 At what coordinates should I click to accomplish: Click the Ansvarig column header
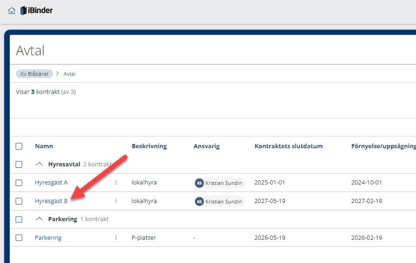tap(206, 146)
